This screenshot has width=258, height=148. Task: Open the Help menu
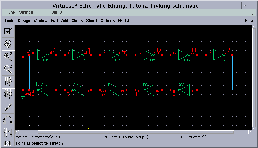coord(249,21)
